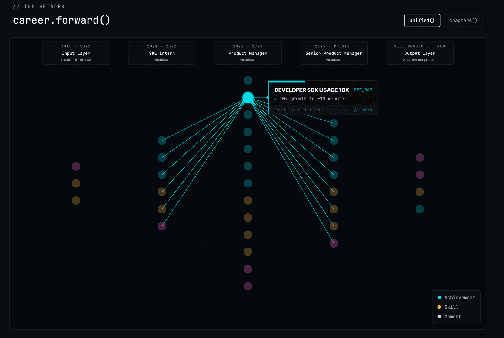Click the purple node in Input Layer column
Viewport: 504px width, 338px height.
point(76,166)
